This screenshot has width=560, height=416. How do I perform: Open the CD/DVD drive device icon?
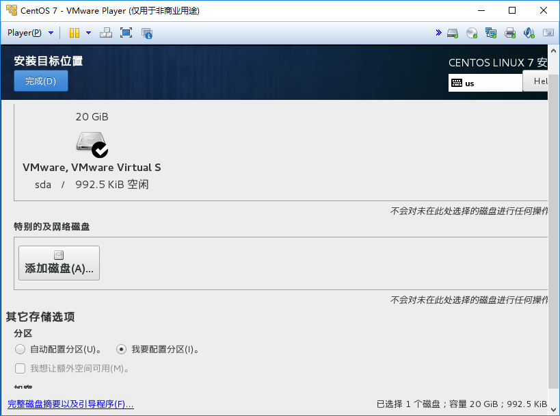(472, 34)
